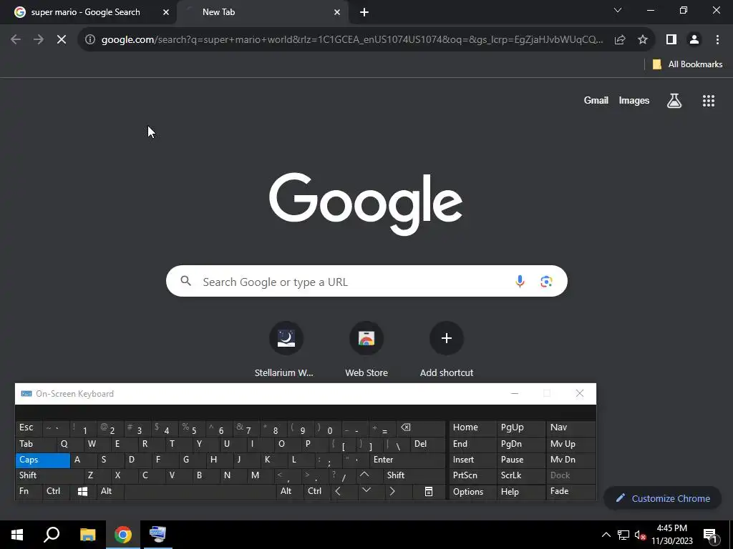
Task: Go forward to the next page
Action: click(x=39, y=40)
